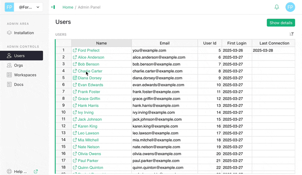Open the sort and filter icon
This screenshot has height=175, width=302.
click(x=291, y=34)
